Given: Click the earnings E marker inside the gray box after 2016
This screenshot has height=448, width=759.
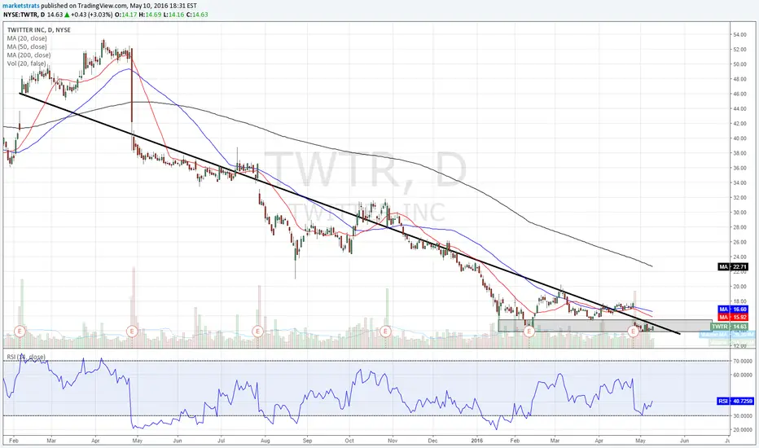Looking at the screenshot, I should (529, 332).
